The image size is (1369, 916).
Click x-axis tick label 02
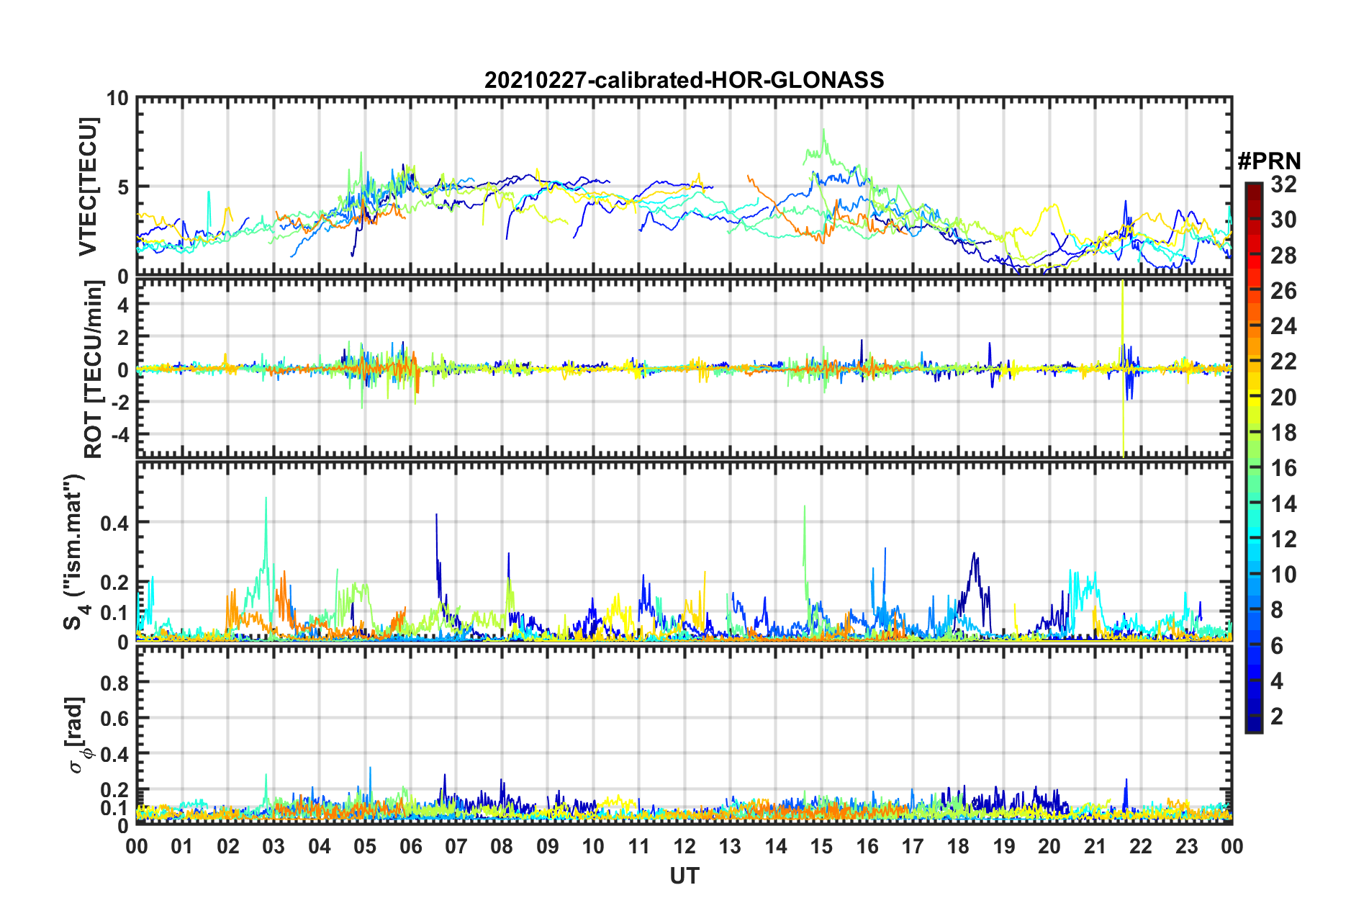click(x=228, y=846)
